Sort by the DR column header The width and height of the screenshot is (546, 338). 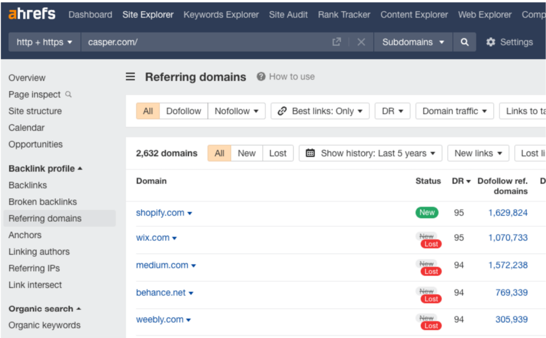click(x=461, y=181)
